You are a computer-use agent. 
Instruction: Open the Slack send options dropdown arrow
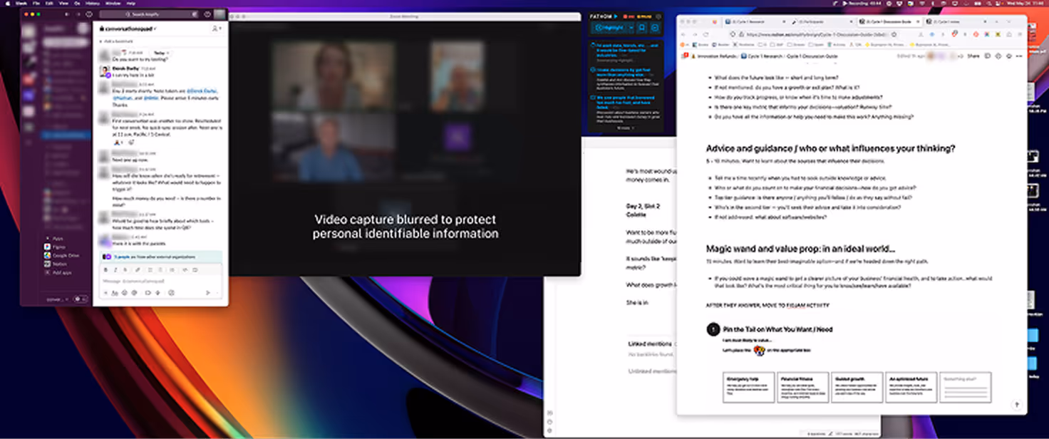click(217, 293)
